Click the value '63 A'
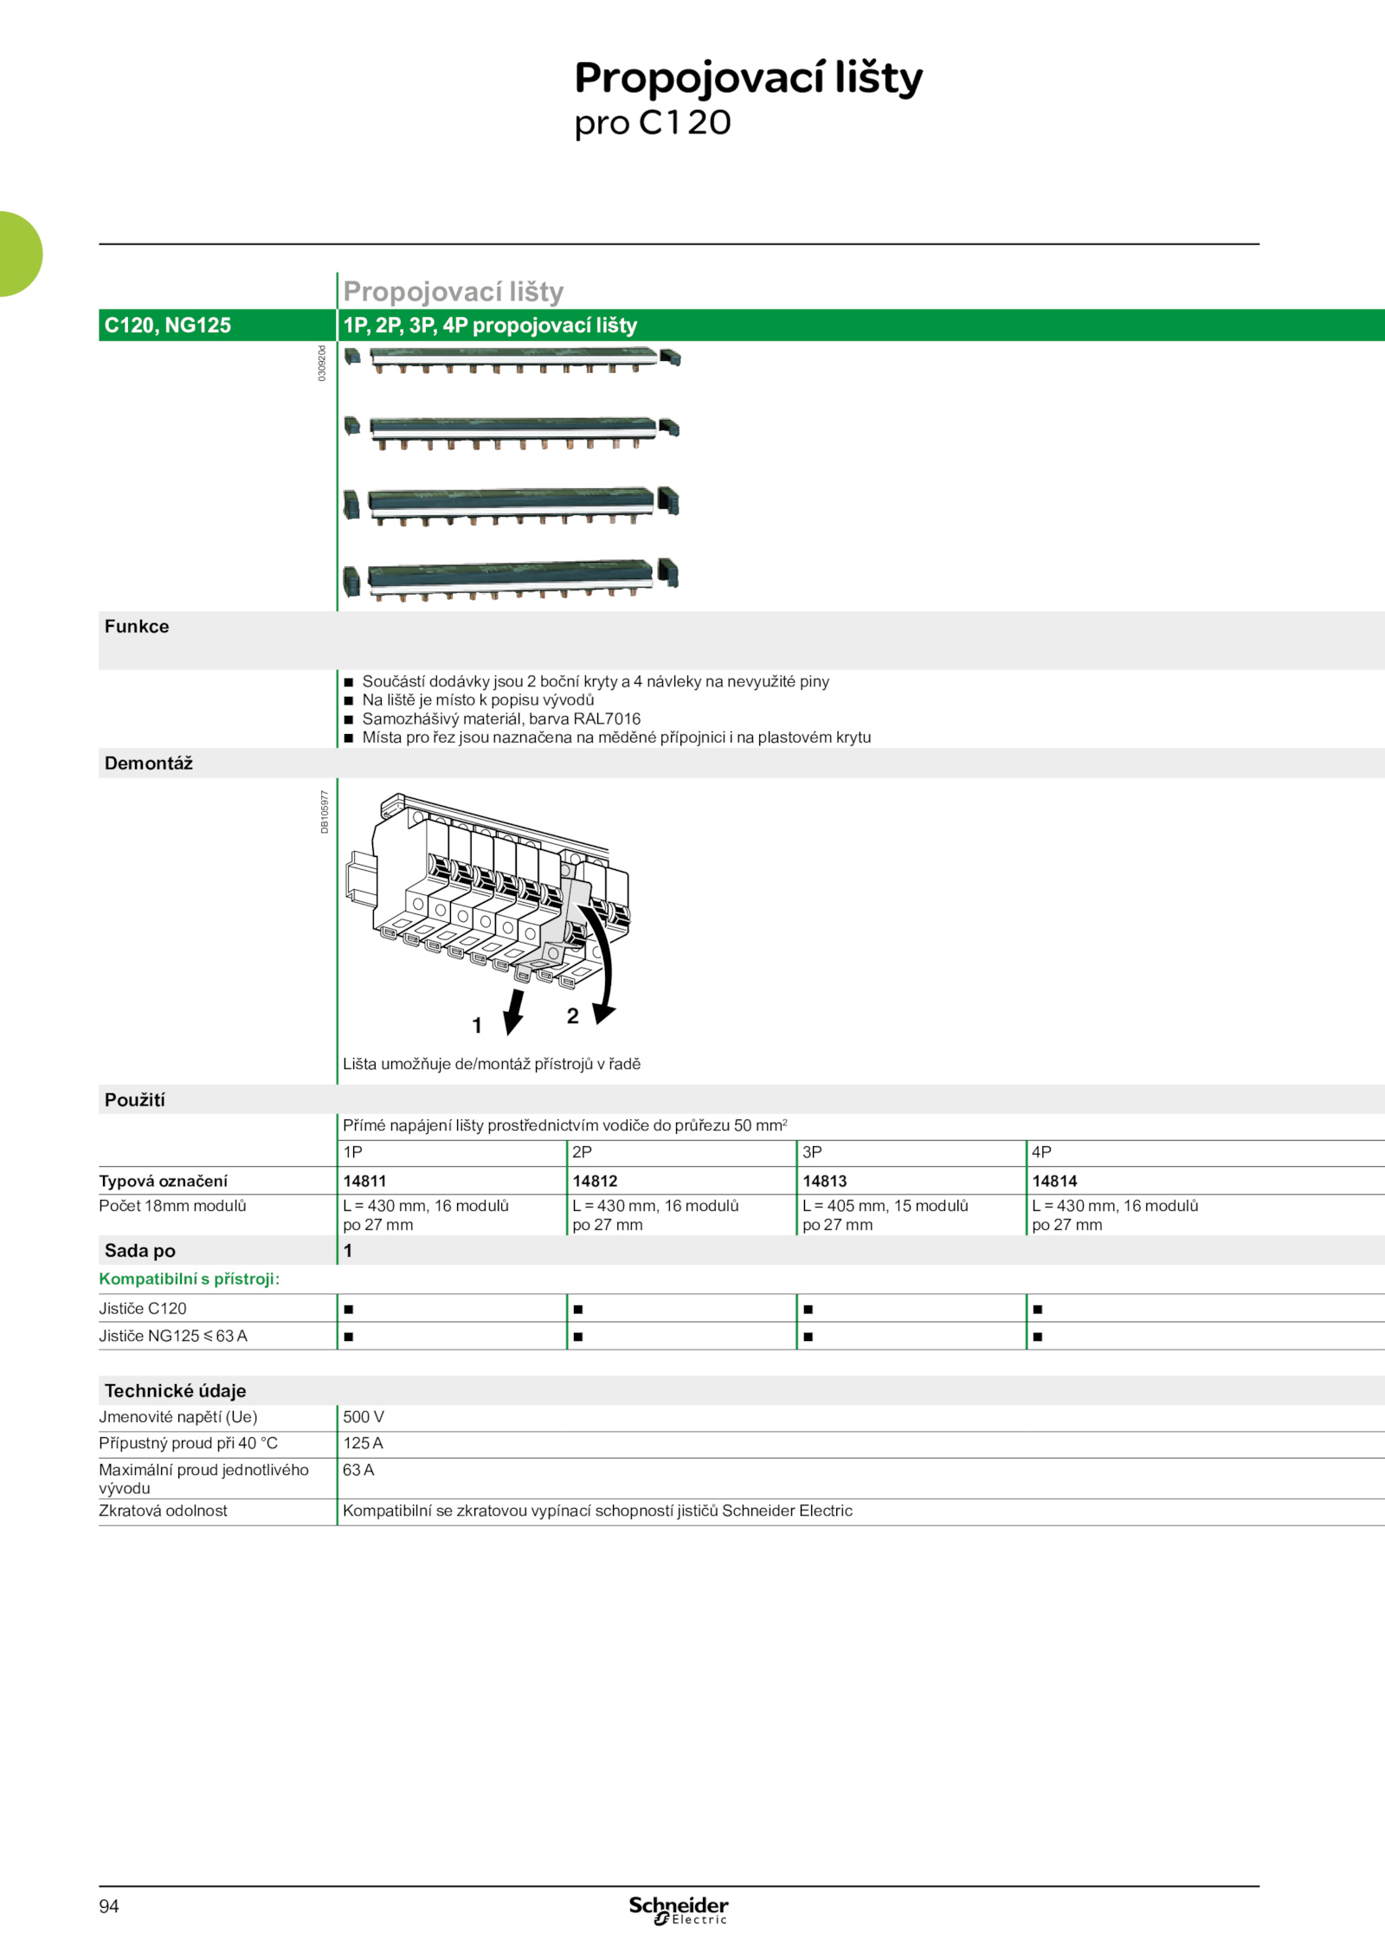The height and width of the screenshot is (1959, 1385). coord(358,1470)
